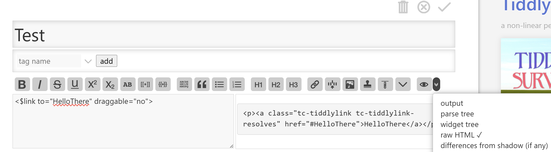
Task: Insert a bulleted list
Action: pos(219,84)
